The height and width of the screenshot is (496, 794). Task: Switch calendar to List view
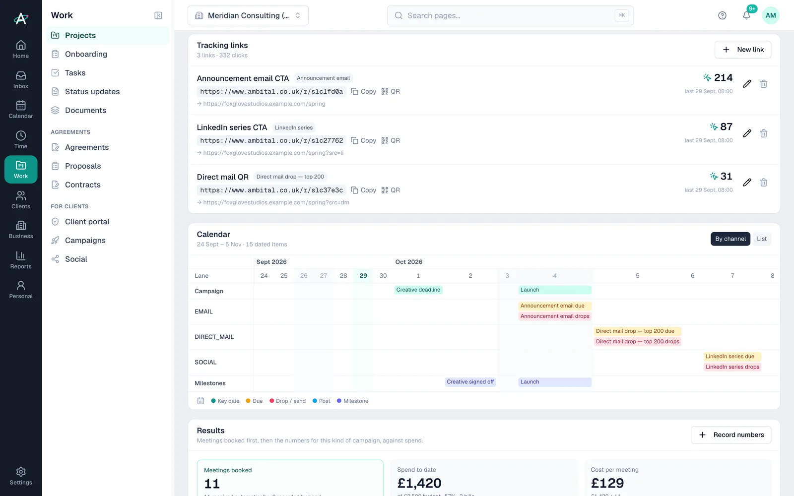(762, 239)
